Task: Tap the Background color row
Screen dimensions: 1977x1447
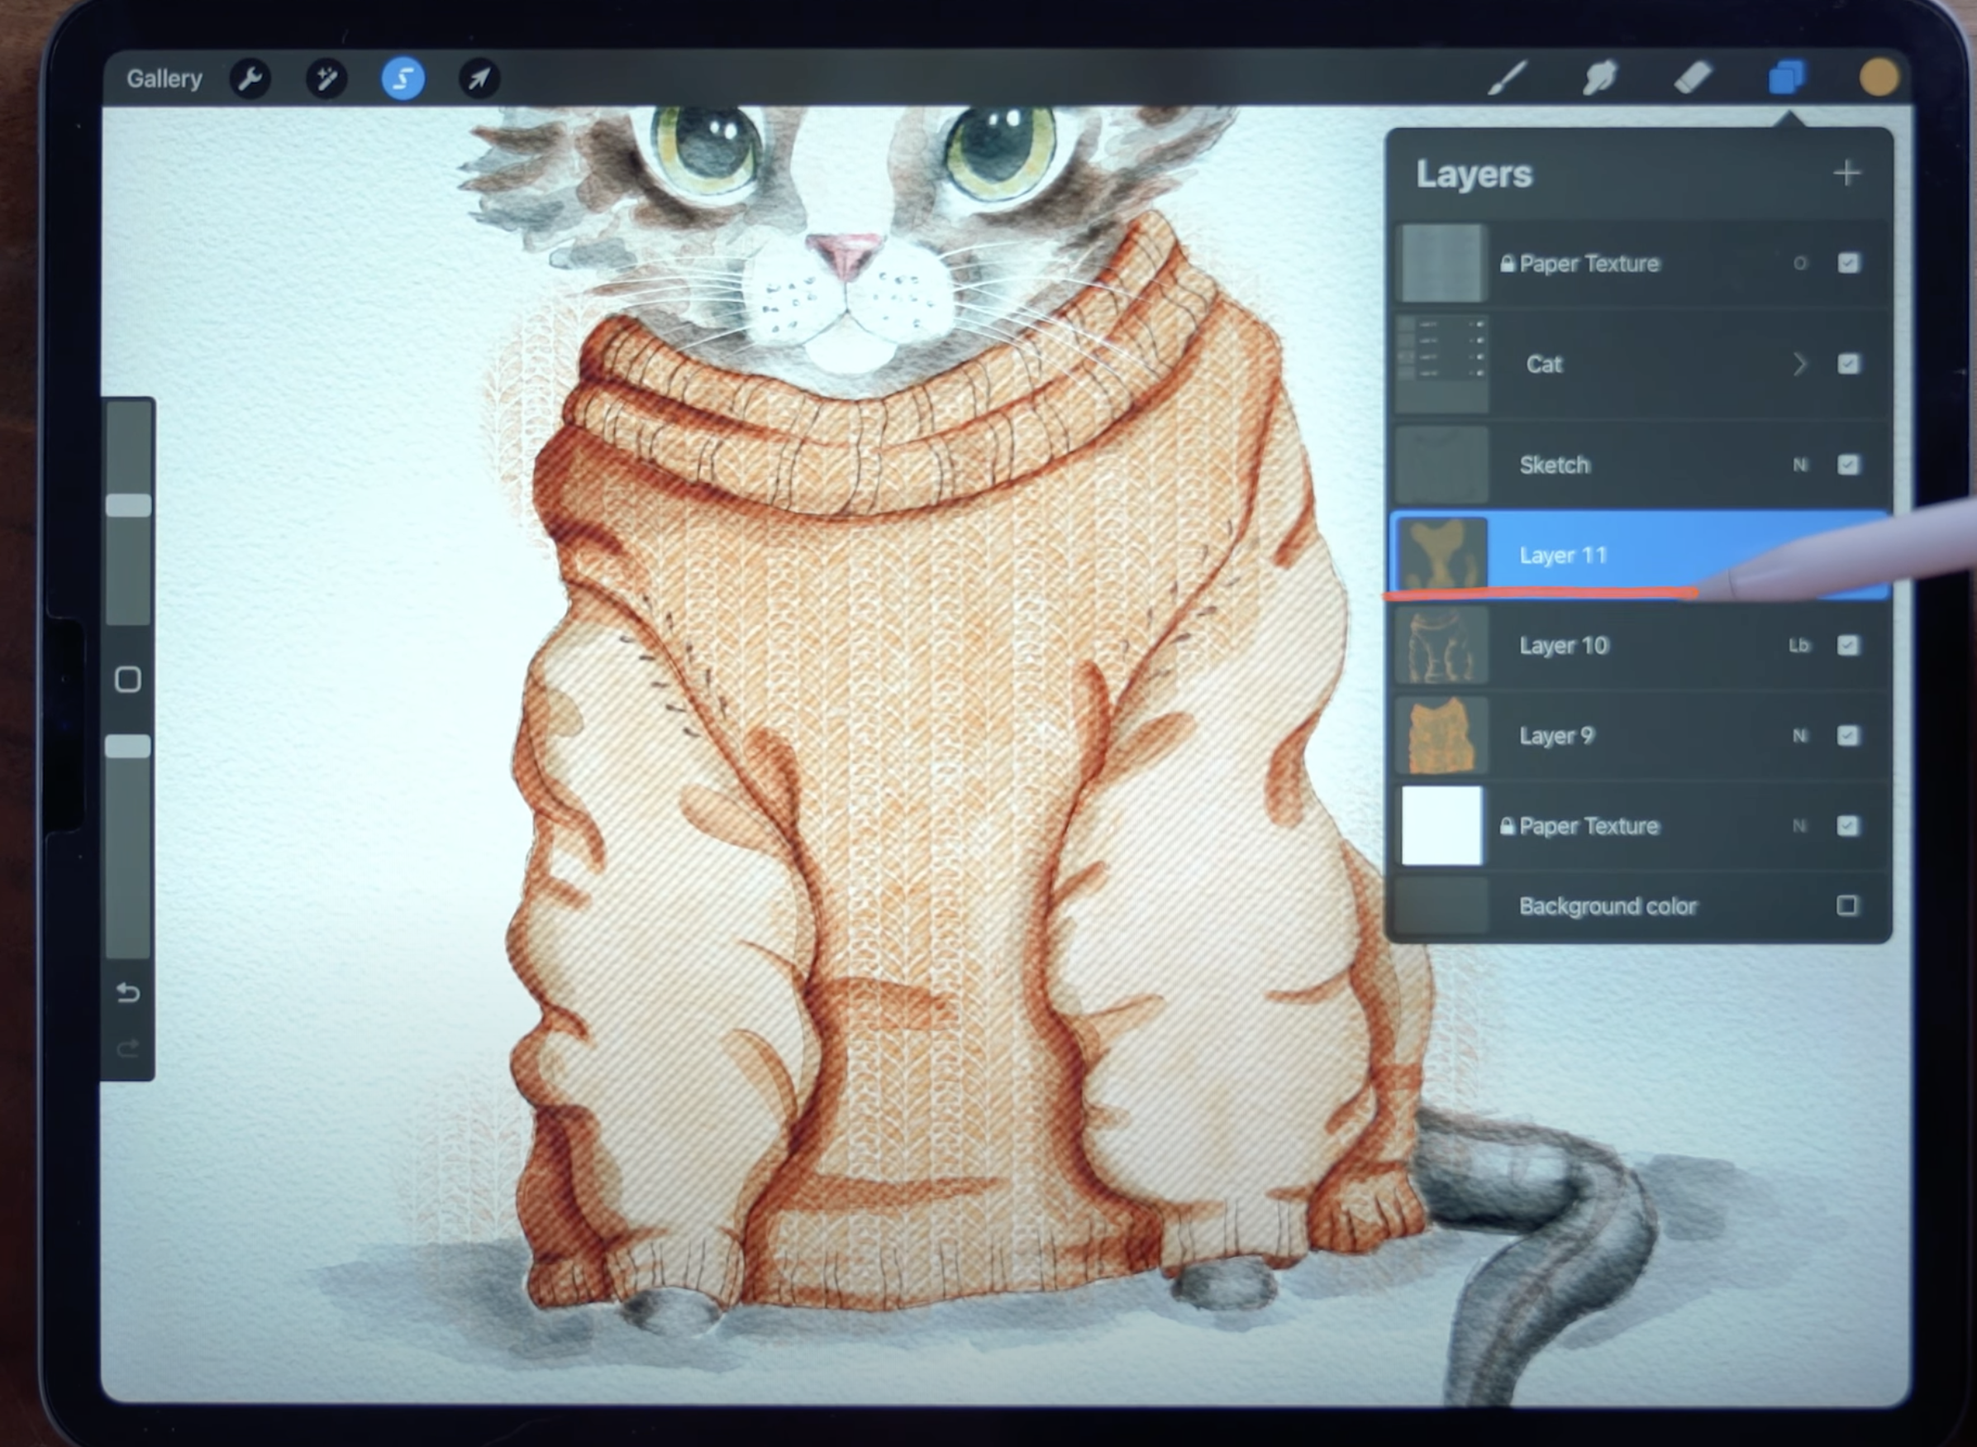Action: 1638,905
